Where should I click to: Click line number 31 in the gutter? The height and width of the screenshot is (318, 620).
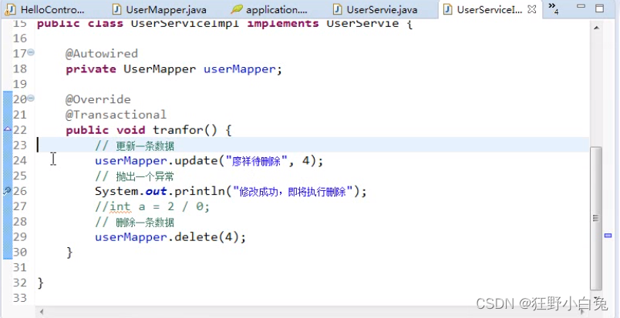(x=20, y=267)
